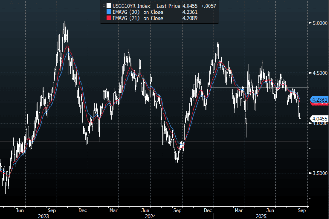Viewport: 329px width, 219px height.
Task: Click the +.0057 change value in legend
Action: click(209, 5)
